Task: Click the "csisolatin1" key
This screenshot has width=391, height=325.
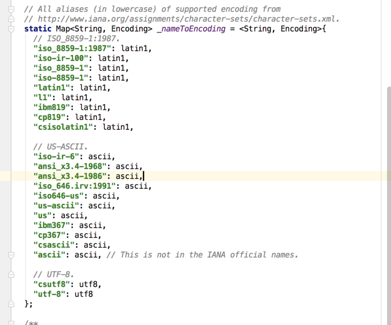Action: pos(63,127)
